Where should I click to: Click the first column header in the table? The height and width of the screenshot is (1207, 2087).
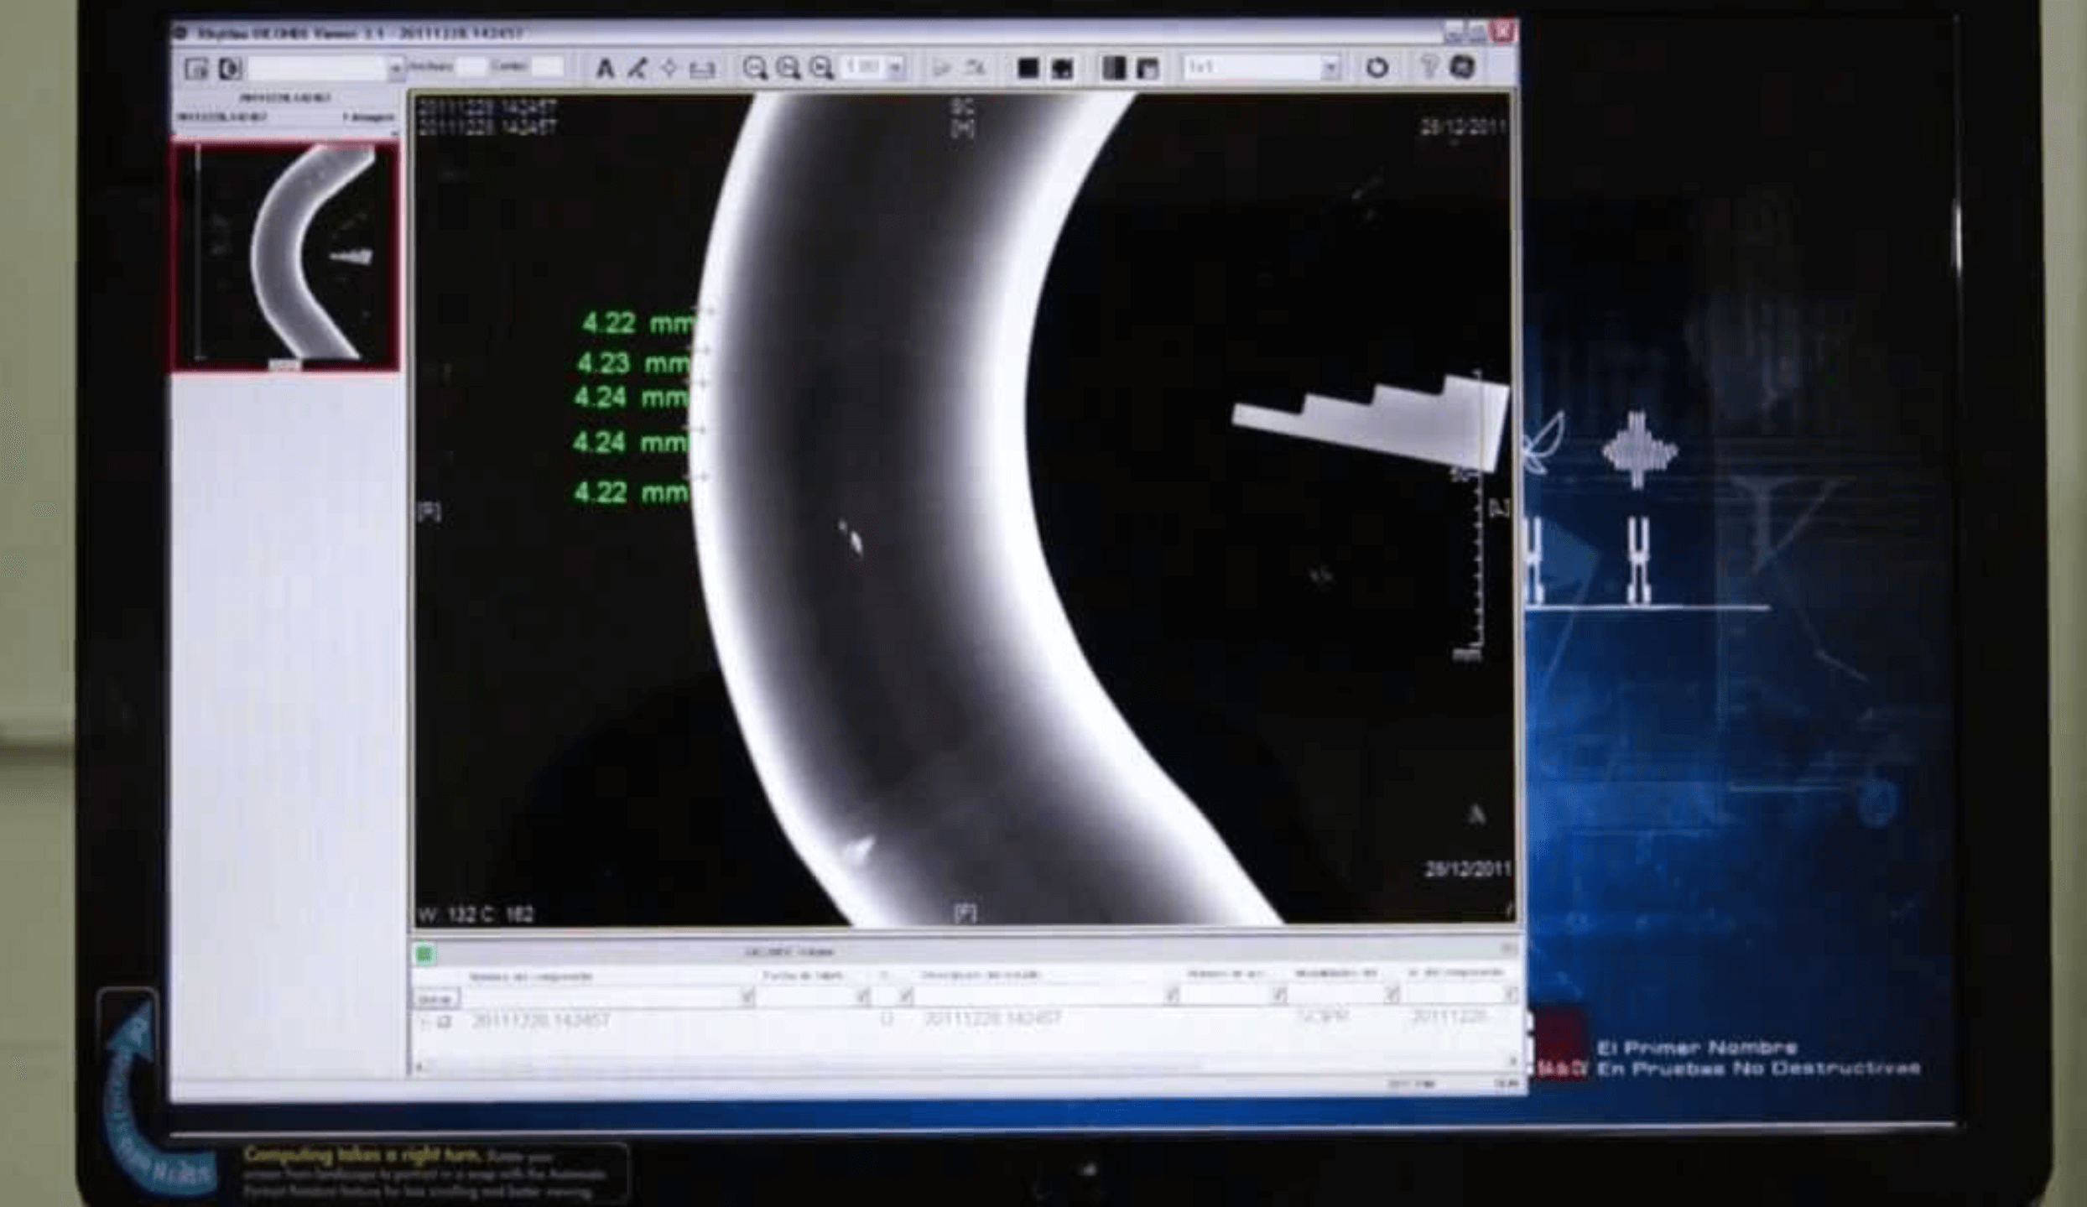click(x=530, y=975)
